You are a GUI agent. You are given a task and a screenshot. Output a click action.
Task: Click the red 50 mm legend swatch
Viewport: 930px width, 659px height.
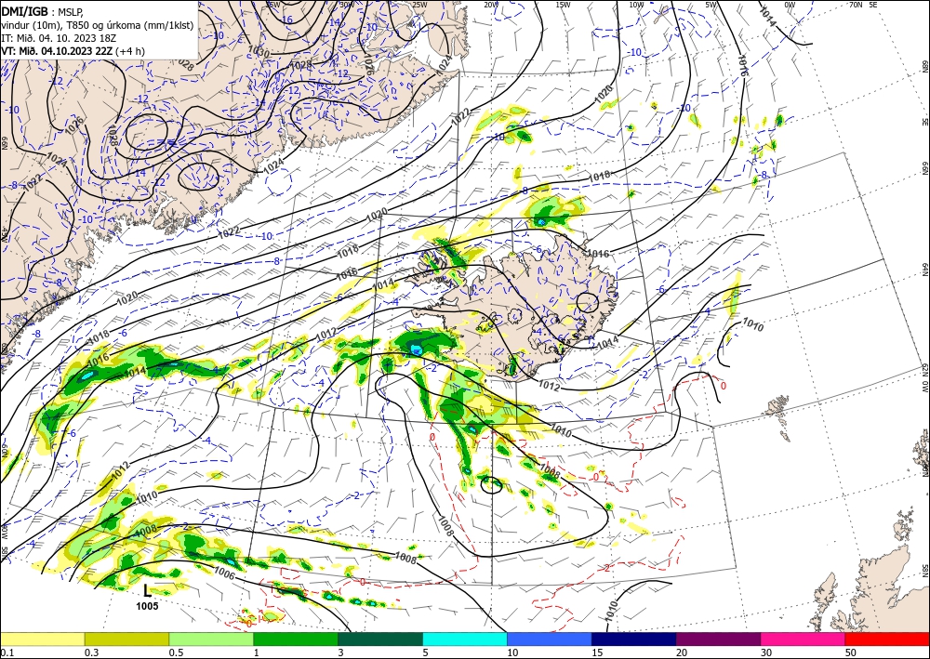(x=887, y=639)
